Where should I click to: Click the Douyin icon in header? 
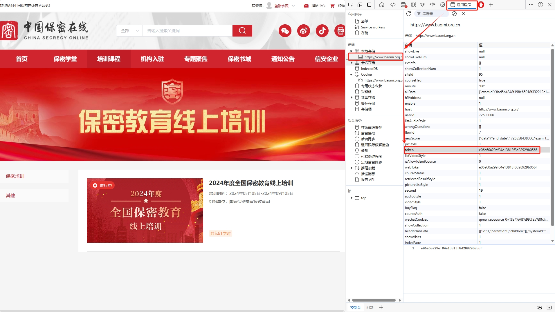pyautogui.click(x=322, y=31)
